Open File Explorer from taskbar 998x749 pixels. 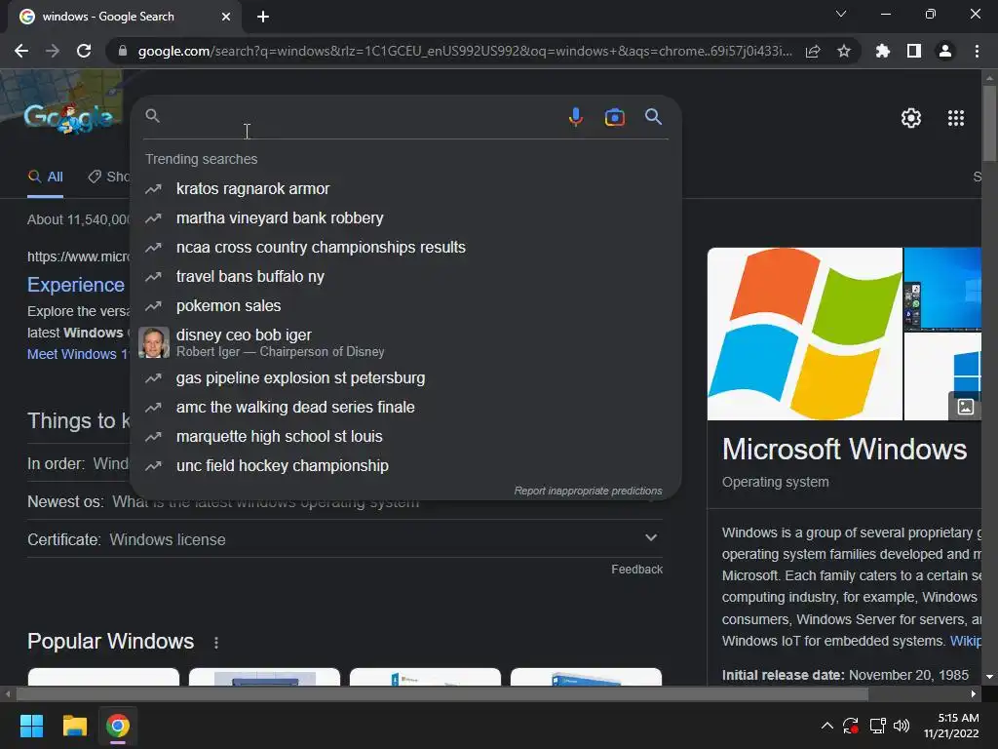pyautogui.click(x=74, y=726)
